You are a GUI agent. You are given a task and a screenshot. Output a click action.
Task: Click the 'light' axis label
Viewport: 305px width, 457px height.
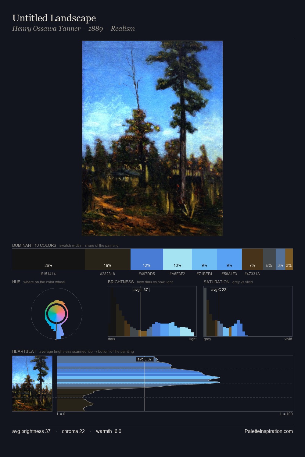click(193, 339)
